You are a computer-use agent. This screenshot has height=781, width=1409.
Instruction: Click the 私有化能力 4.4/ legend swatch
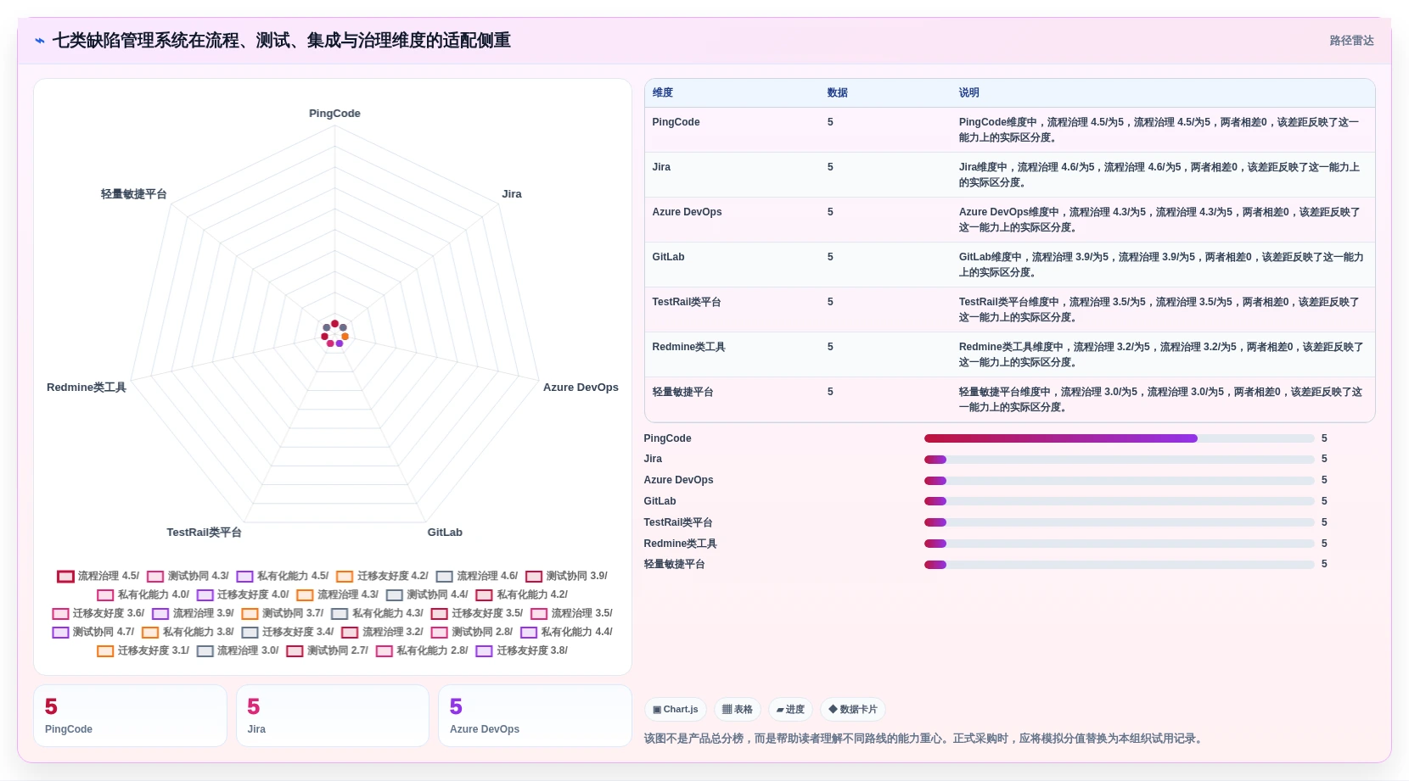pos(529,633)
